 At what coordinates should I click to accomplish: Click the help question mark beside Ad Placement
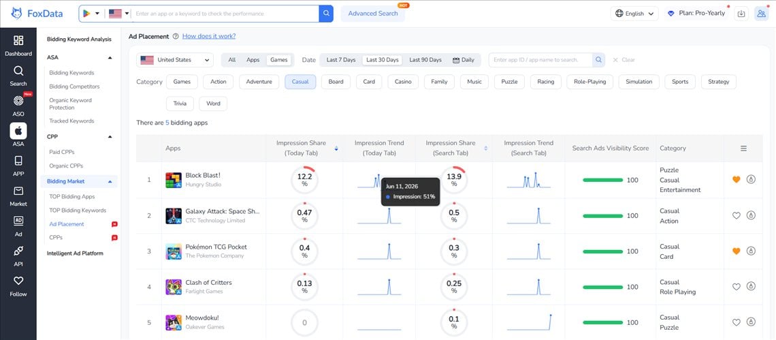coord(176,36)
